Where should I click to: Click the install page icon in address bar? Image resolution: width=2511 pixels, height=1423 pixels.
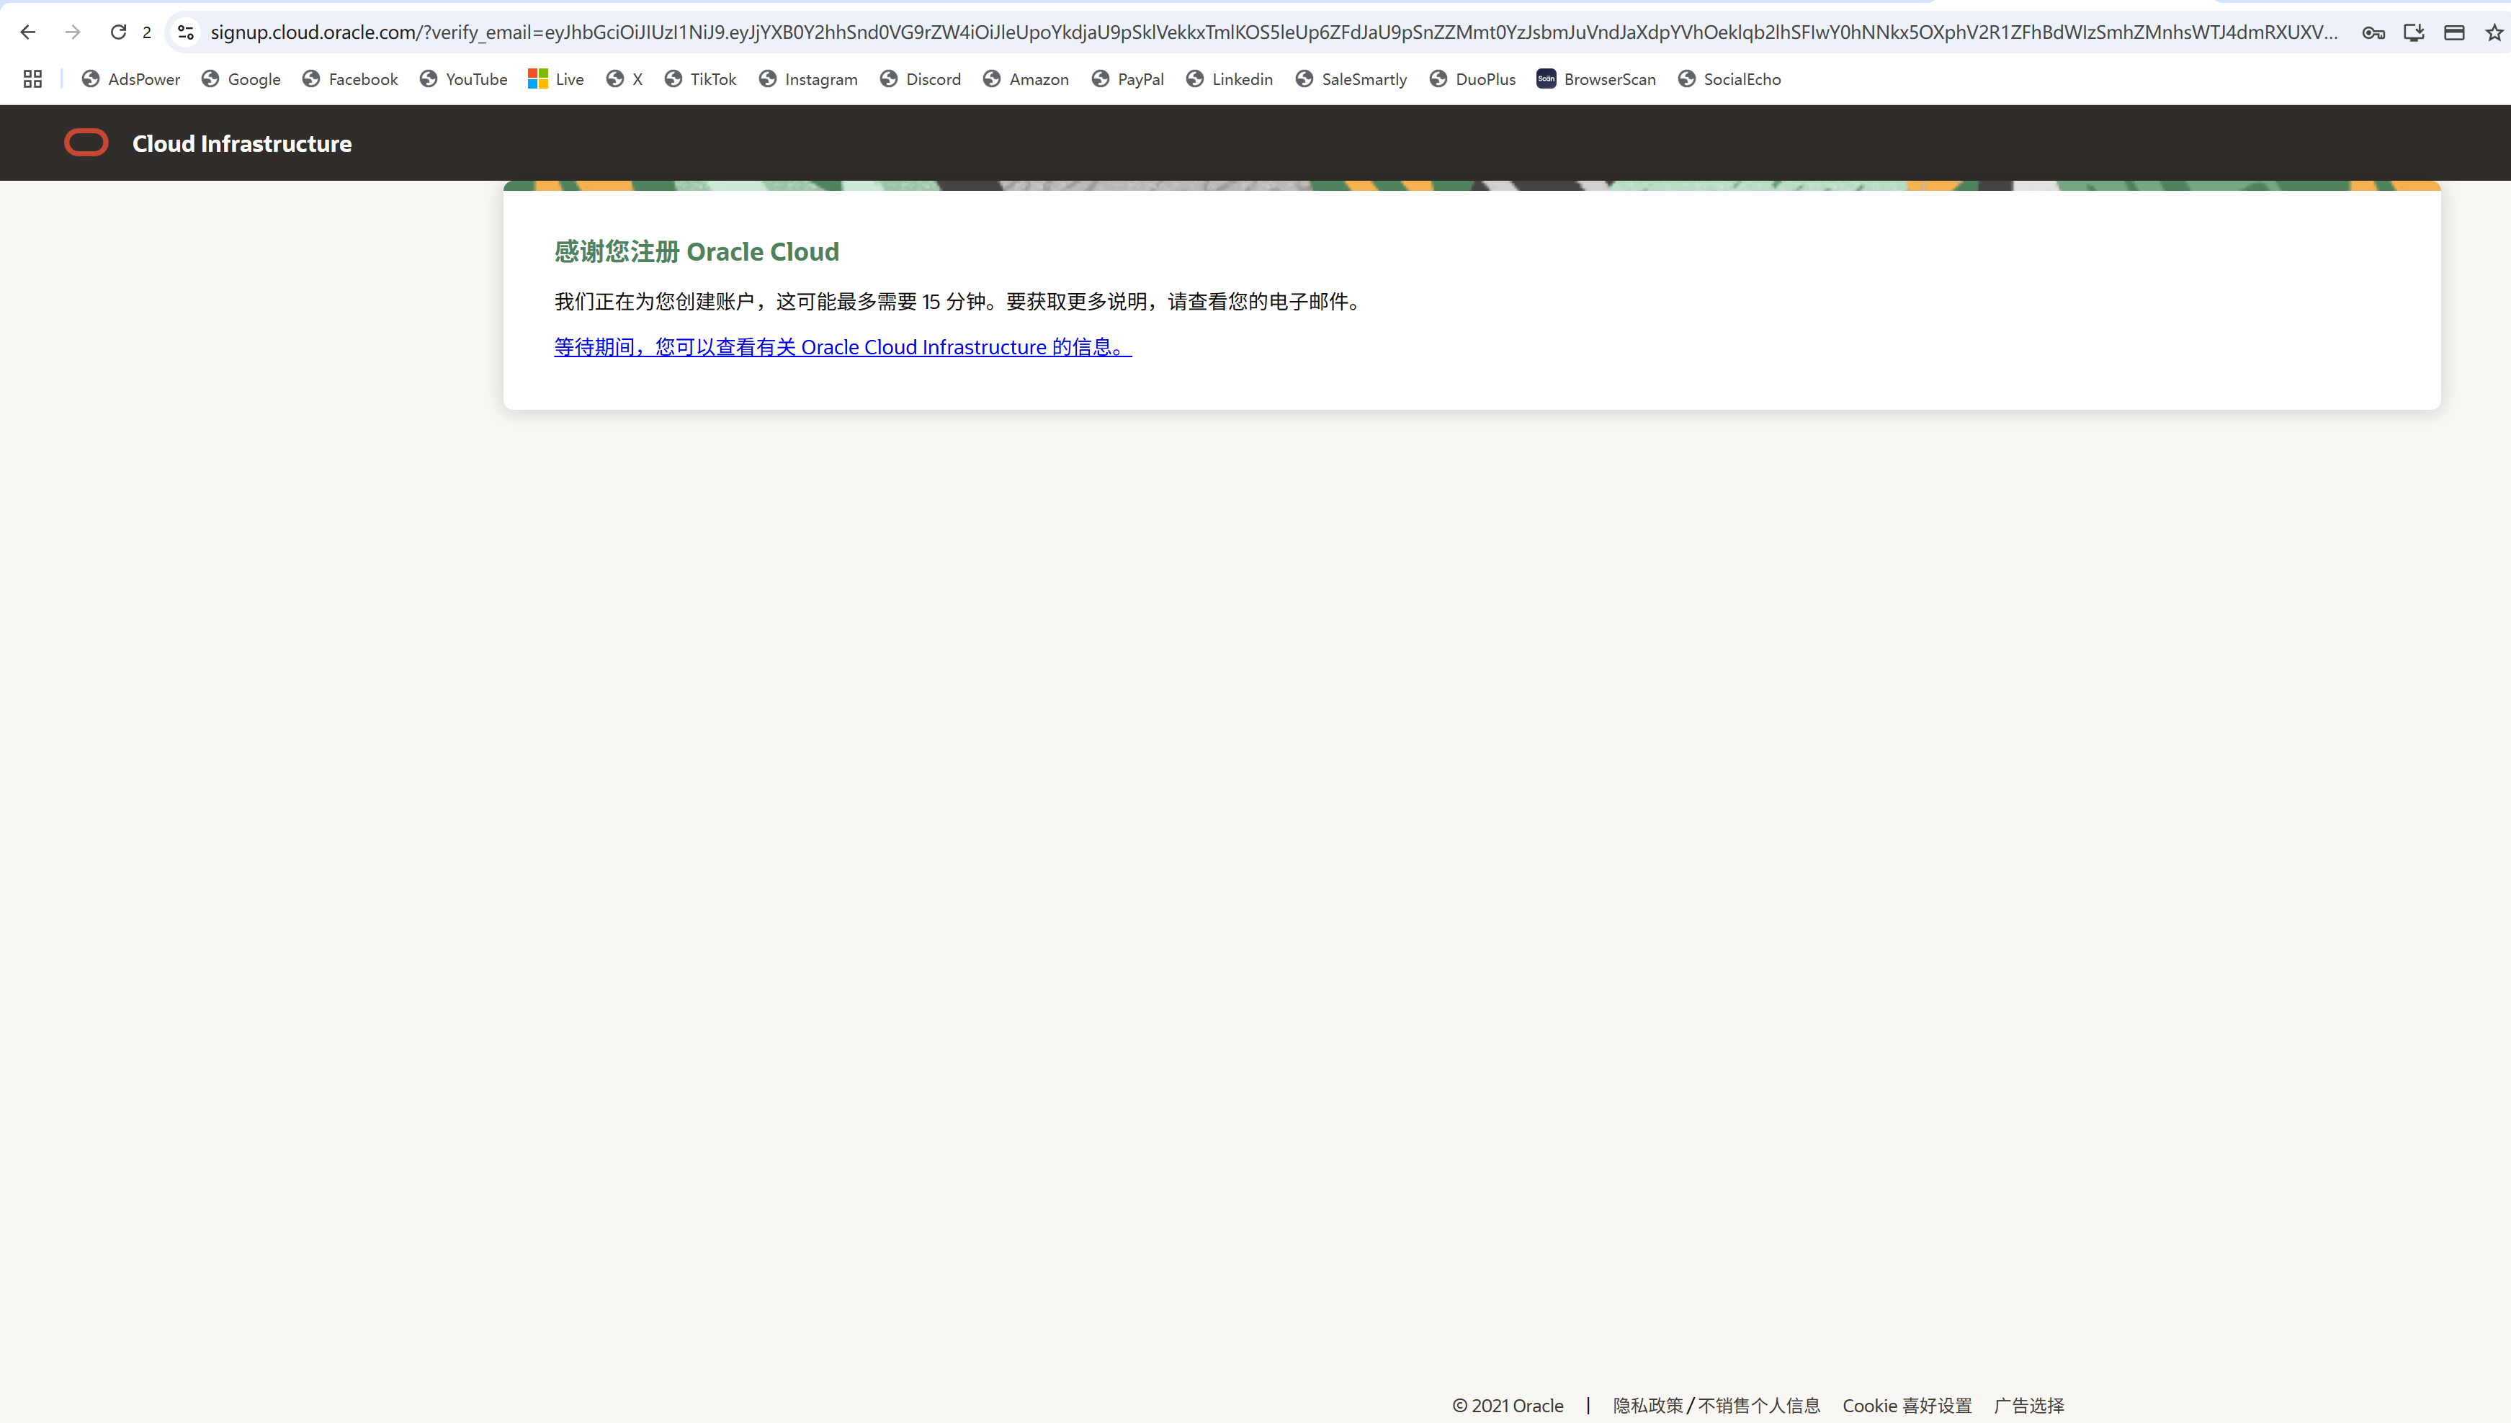2413,31
